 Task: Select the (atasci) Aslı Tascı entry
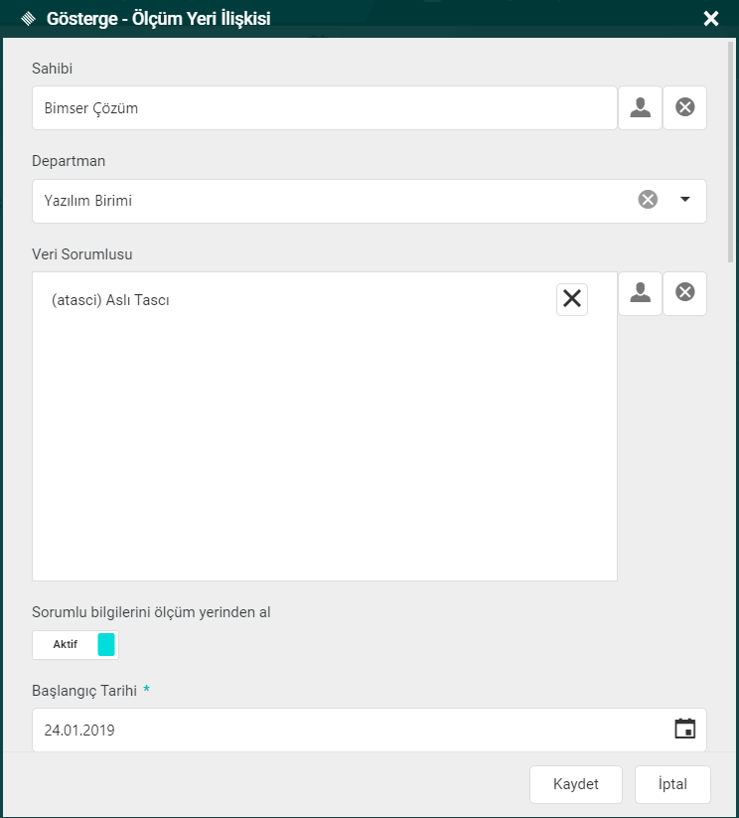point(110,300)
